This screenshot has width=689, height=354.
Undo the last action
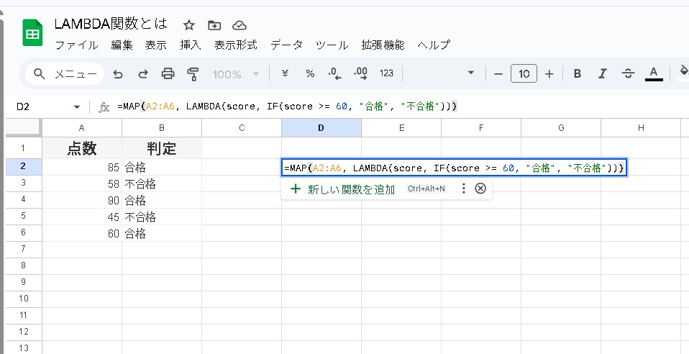(x=118, y=73)
